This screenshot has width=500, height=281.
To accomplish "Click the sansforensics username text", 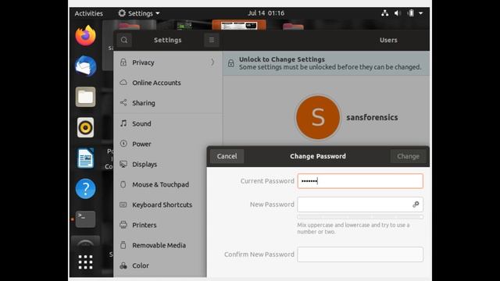I will [x=372, y=117].
